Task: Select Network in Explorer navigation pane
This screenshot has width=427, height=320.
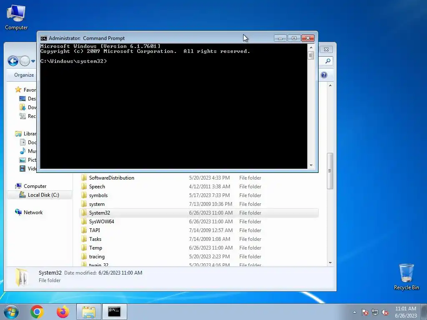Action: tap(29, 212)
